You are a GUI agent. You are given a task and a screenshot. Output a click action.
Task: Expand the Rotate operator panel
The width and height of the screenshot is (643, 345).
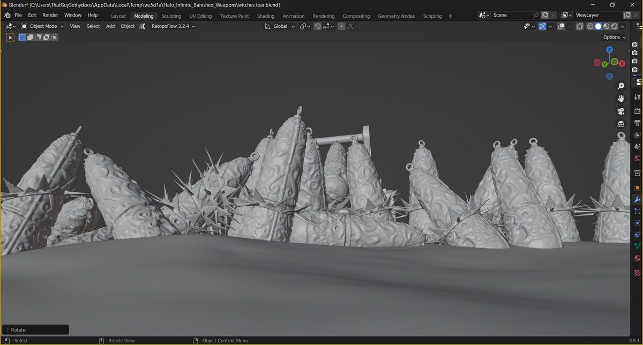point(35,330)
